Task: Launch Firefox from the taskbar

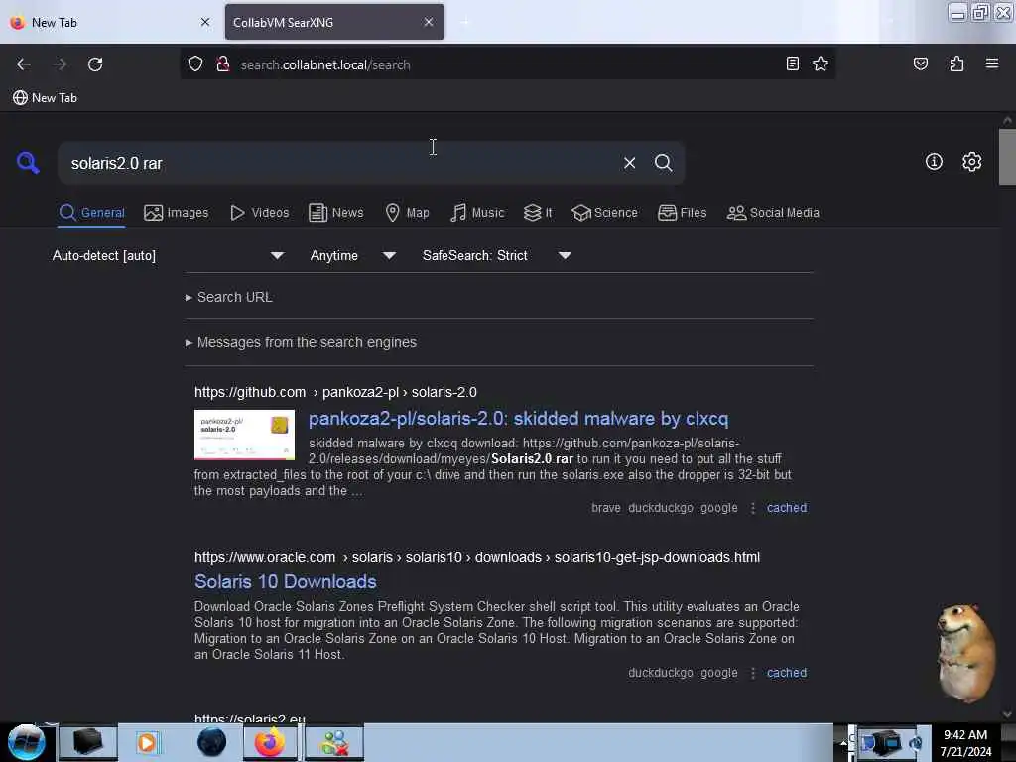Action: pos(270,742)
